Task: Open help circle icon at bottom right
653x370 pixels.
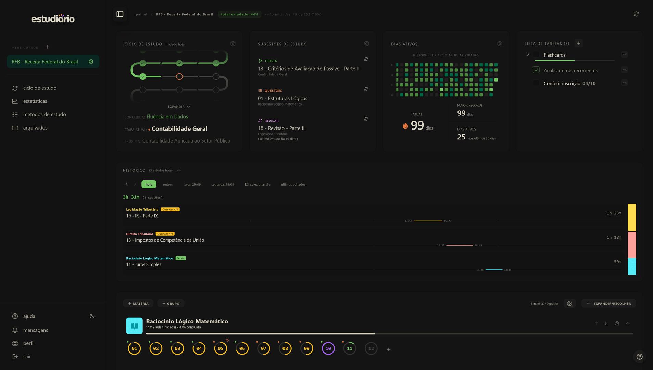Action: coord(639,357)
